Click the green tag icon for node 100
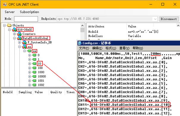 tap(34, 68)
